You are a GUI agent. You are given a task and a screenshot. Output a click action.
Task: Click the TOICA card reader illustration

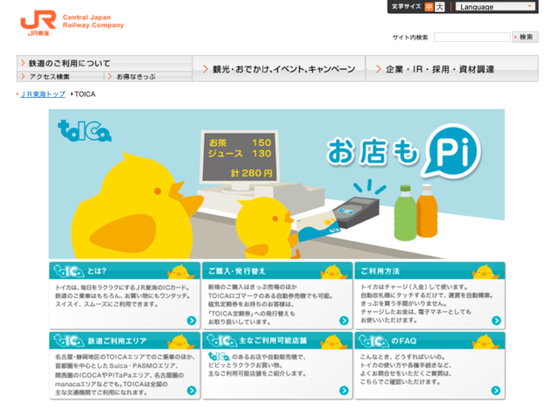point(355,211)
